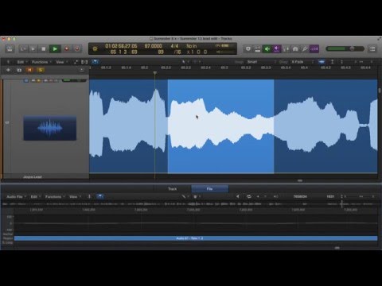Stop playback with the square Stop button
382x286 pixels.
44,49
